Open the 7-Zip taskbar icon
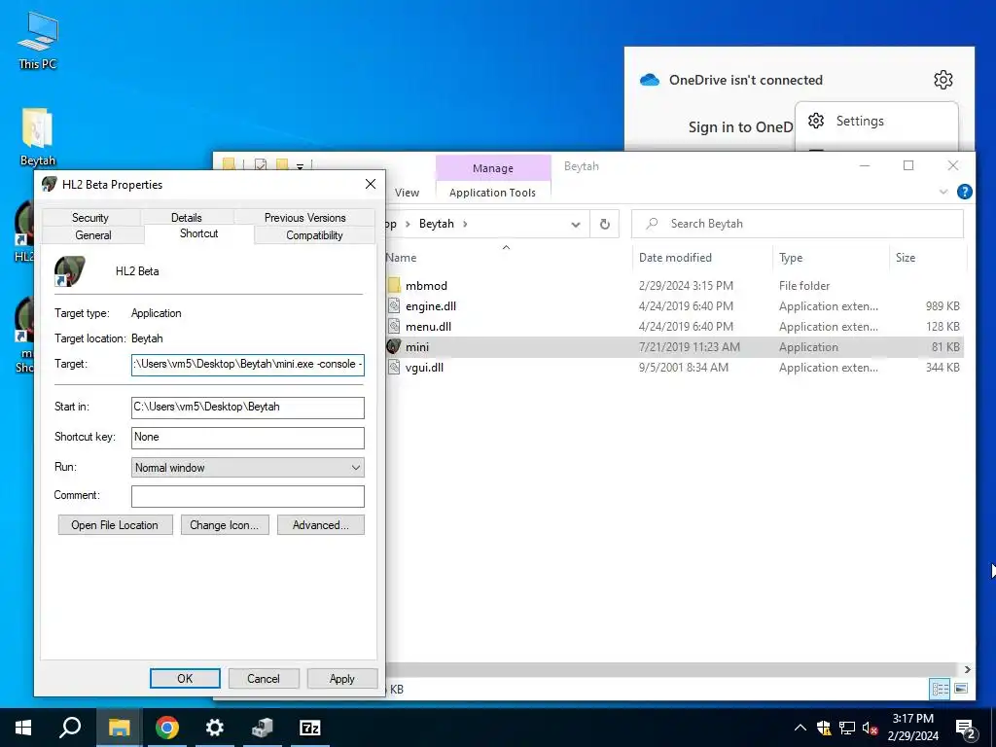 310,728
